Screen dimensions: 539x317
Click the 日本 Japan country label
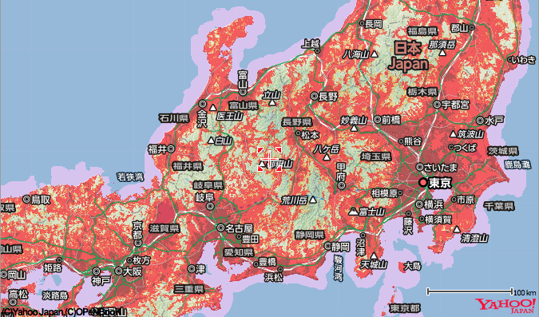tap(408, 56)
